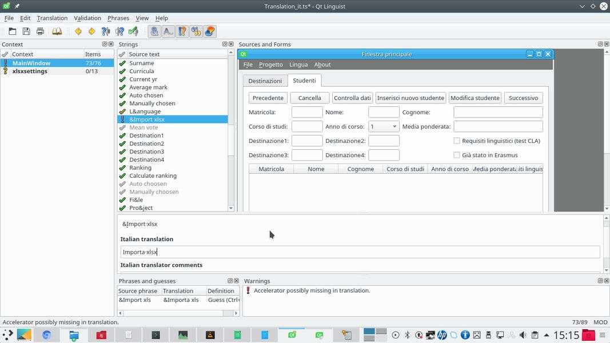This screenshot has width=610, height=343.
Task: Select the xlsxsettings context
Action: [30, 71]
